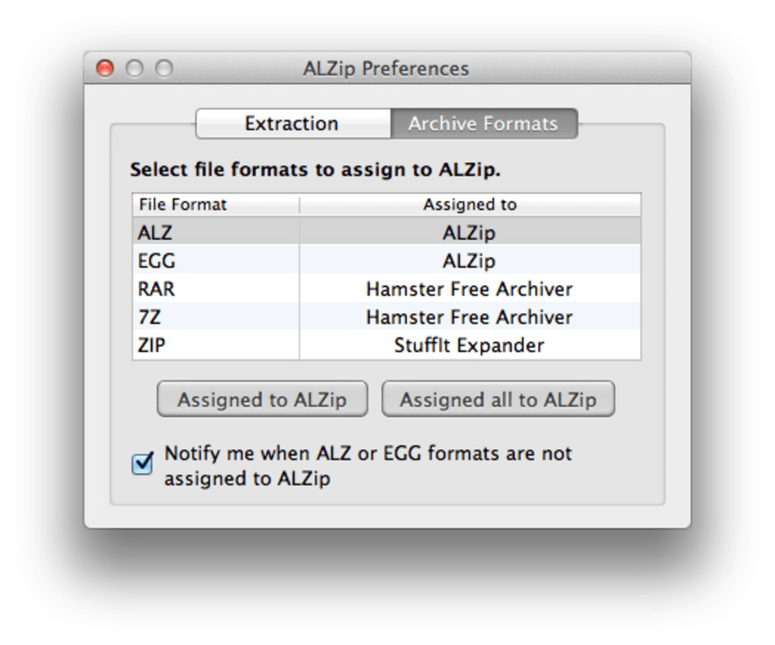Image resolution: width=775 pixels, height=645 pixels.
Task: Select the ALZ format row
Action: point(155,232)
